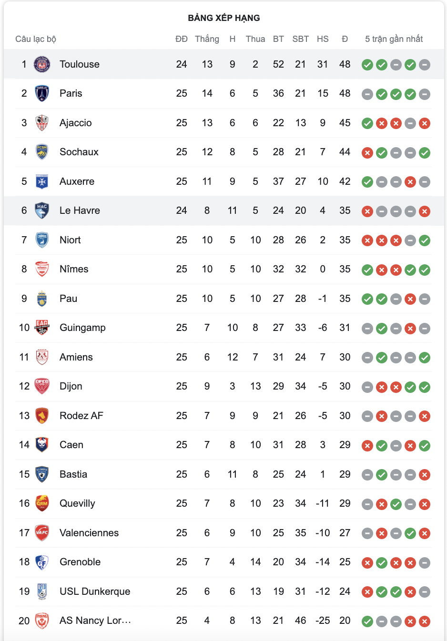The image size is (447, 641).
Task: Click the "Thắng" column header
Action: [207, 39]
